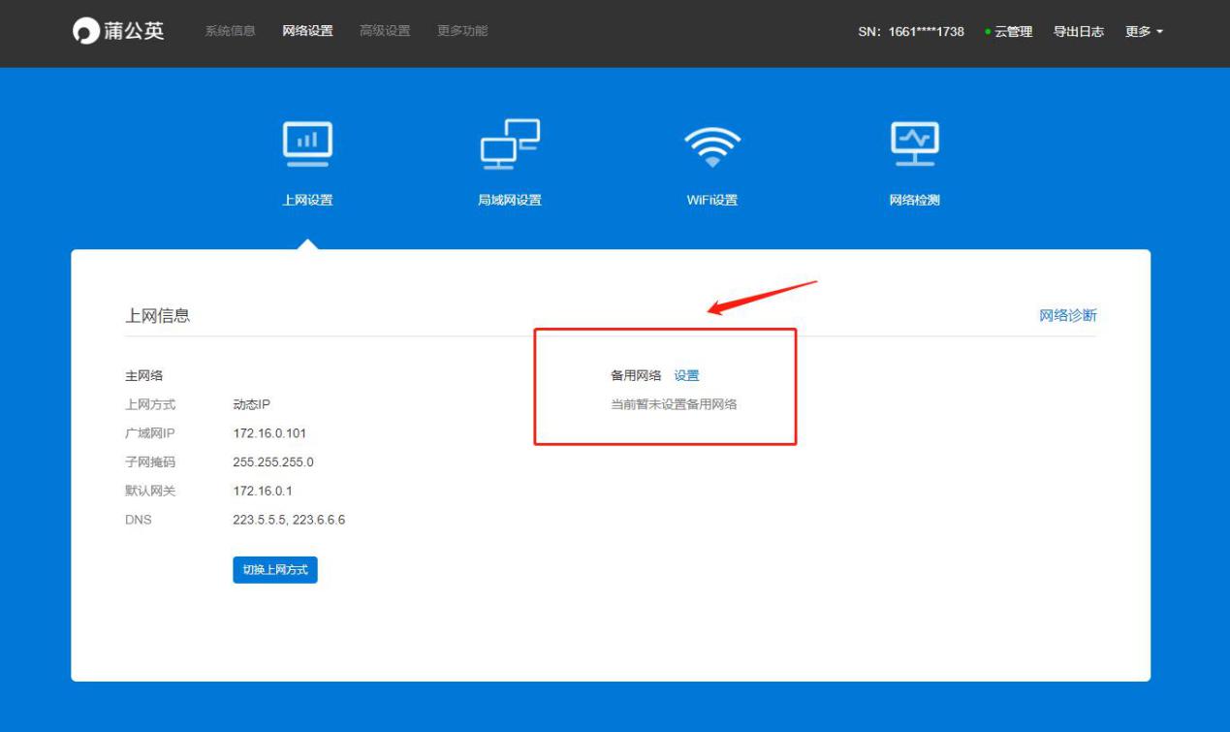
Task: Select the 局域网设置 dual-screen icon
Action: 512,143
